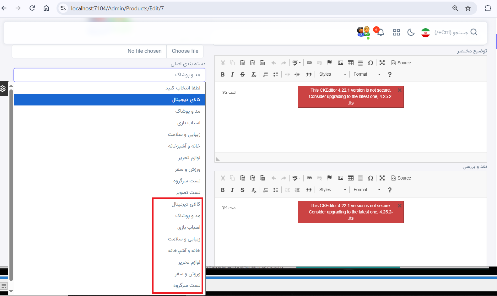Insert a table in the نقد و بررسی editor
This screenshot has height=296, width=497.
tap(351, 178)
